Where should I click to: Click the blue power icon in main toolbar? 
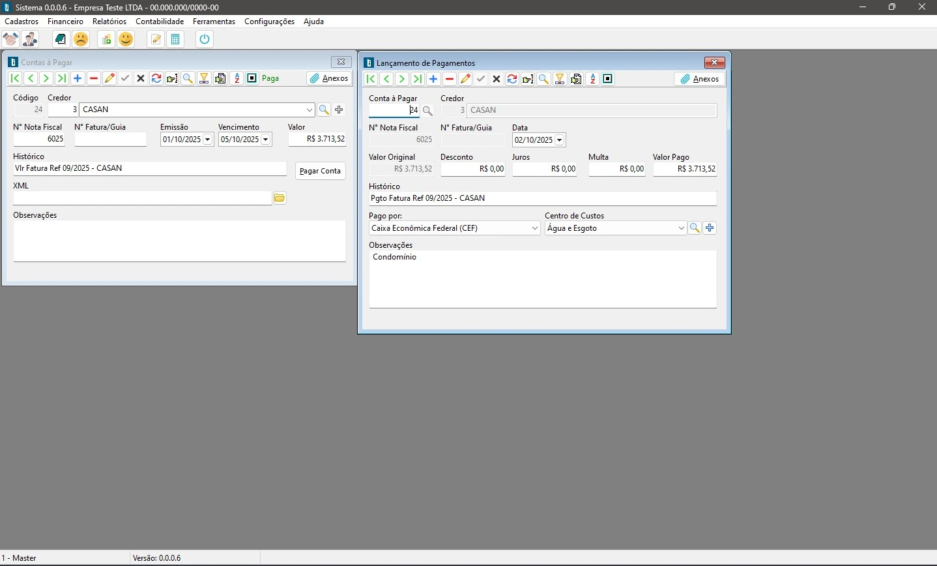click(x=205, y=40)
